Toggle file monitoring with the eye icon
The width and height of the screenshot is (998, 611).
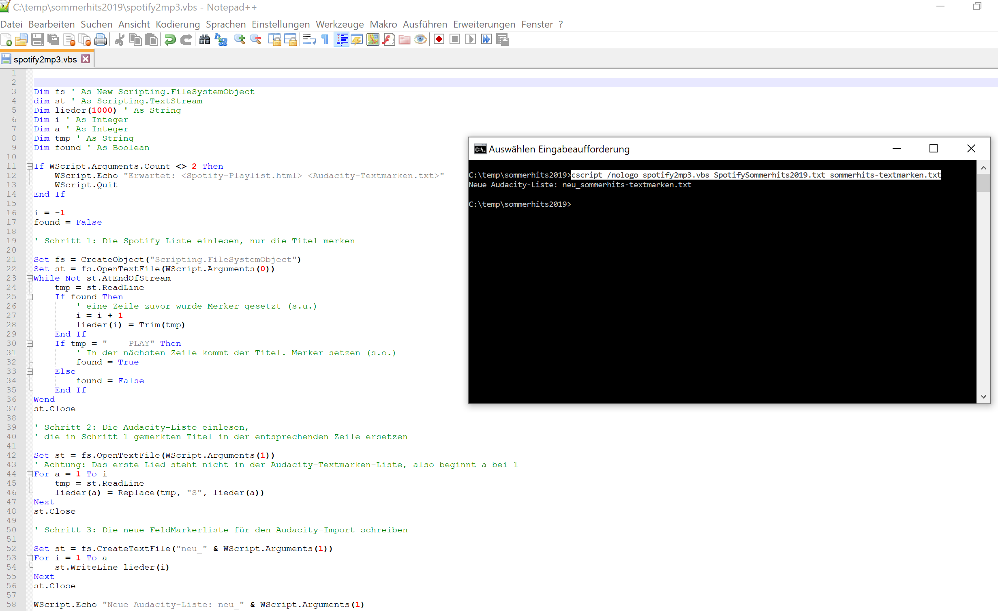coord(420,39)
